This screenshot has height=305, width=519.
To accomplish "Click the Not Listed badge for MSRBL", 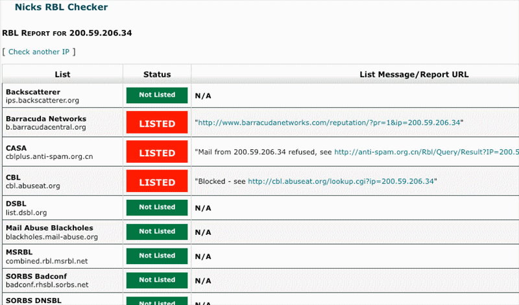I will pyautogui.click(x=157, y=256).
